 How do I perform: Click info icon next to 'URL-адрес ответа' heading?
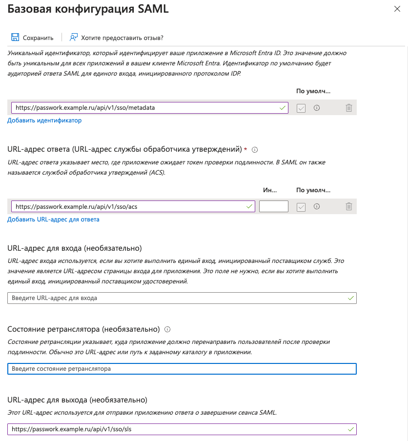pos(254,150)
